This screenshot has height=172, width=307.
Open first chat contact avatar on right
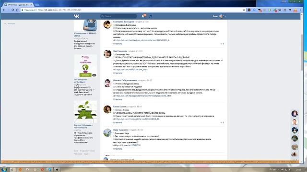click(x=295, y=114)
